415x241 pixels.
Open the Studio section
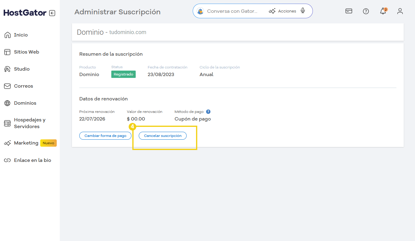pos(22,69)
